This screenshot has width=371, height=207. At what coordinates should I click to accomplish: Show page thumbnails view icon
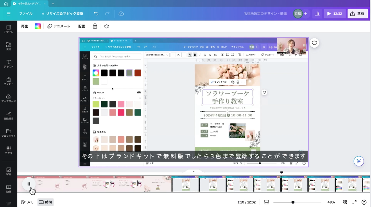click(266, 202)
